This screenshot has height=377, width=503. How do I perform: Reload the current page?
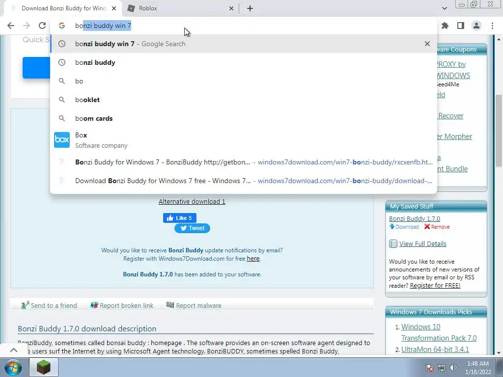42,26
